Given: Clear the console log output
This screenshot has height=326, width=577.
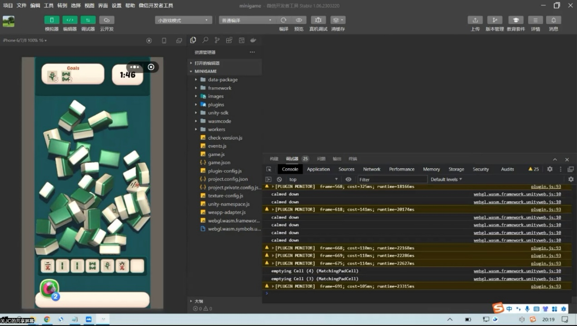Looking at the screenshot, I should point(279,180).
